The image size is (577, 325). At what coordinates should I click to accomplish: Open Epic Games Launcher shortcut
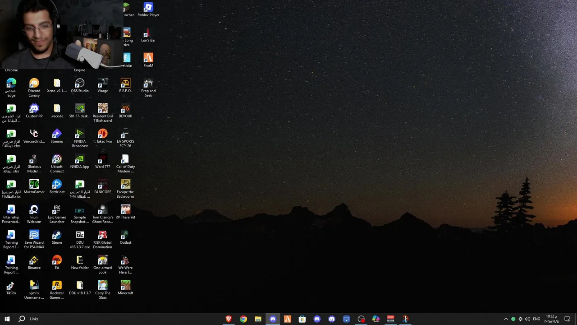(x=57, y=214)
